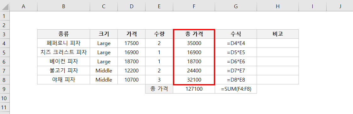This screenshot has height=114, width=353.
Task: Click the =D5*E5 formula cell
Action: coord(236,52)
